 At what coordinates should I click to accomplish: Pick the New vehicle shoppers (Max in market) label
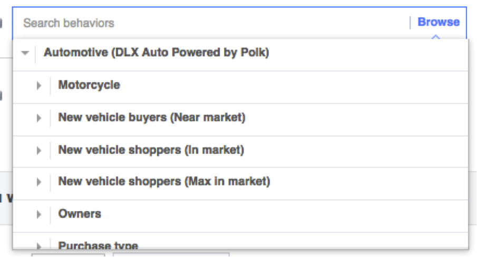click(x=164, y=182)
